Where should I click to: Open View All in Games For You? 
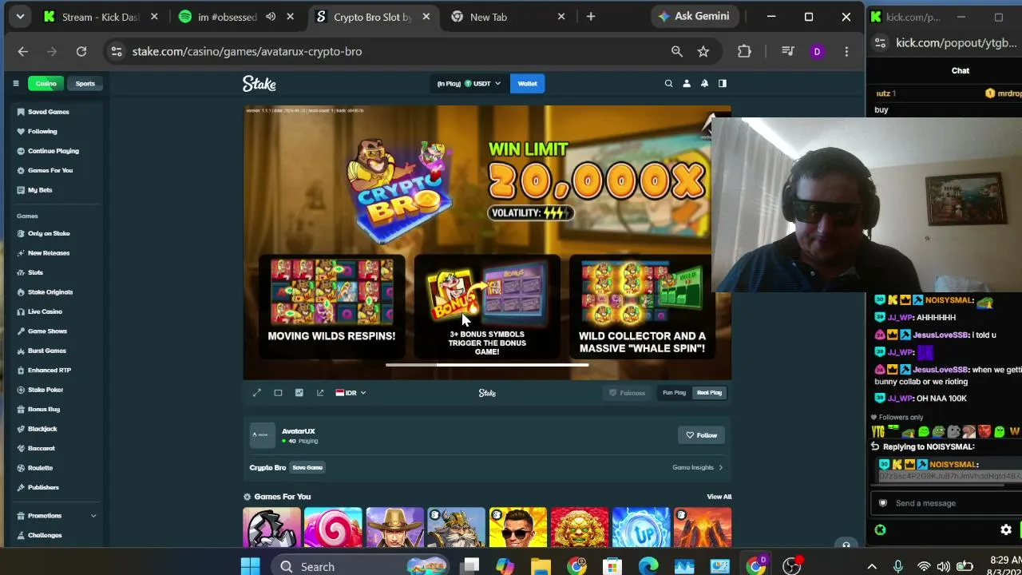click(x=719, y=497)
